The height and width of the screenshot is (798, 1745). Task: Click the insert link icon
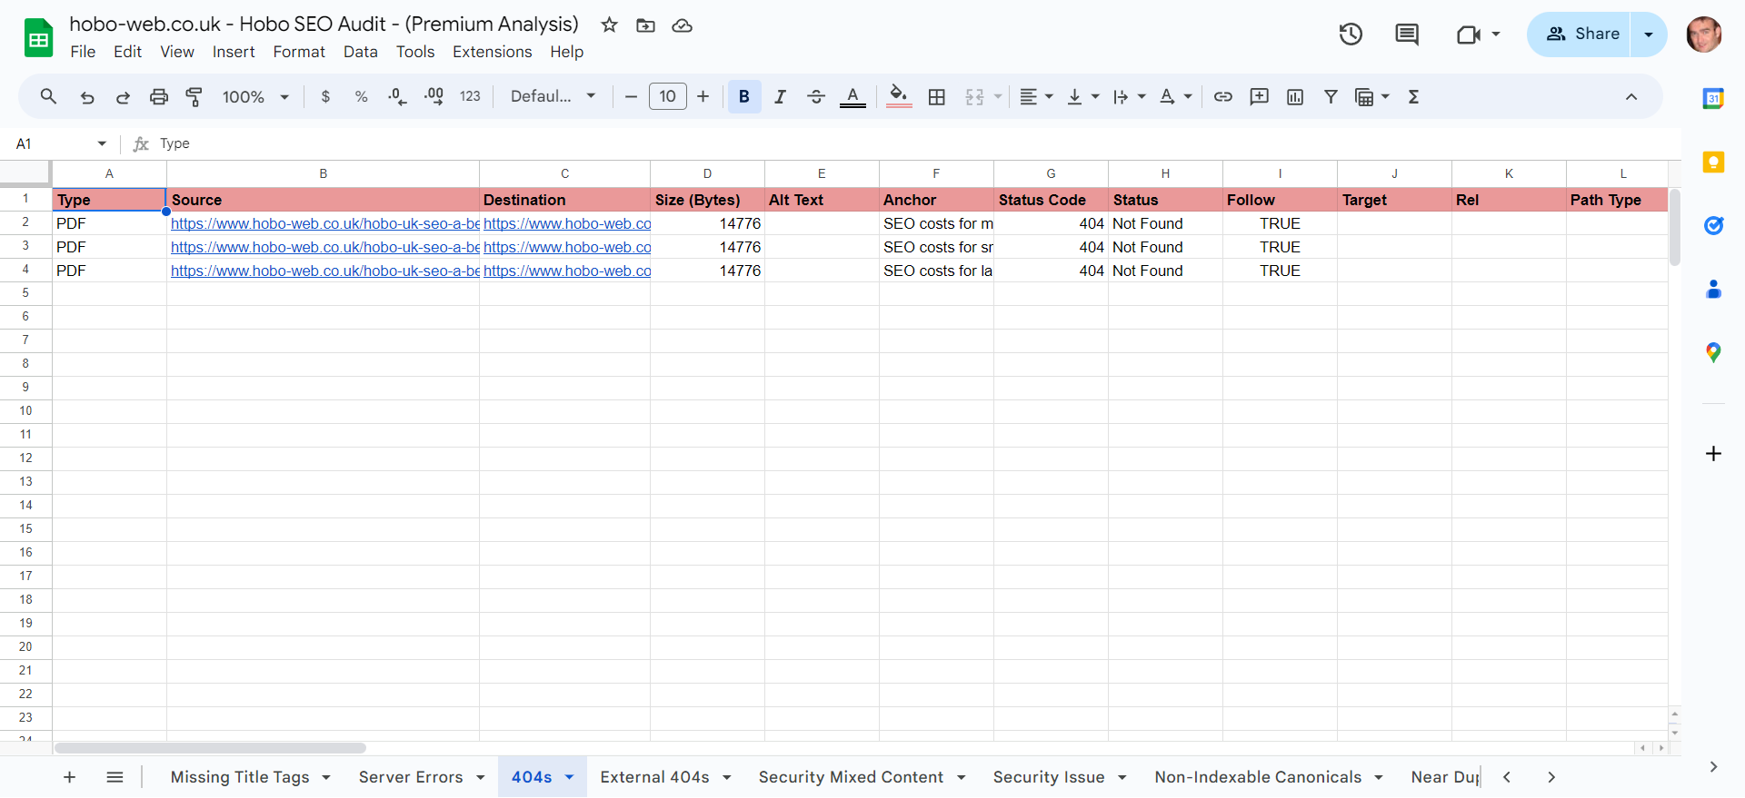point(1222,96)
